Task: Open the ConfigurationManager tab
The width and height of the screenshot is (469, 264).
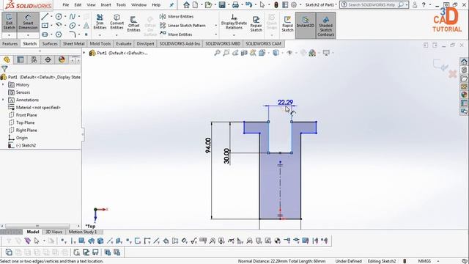Action: click(x=34, y=59)
